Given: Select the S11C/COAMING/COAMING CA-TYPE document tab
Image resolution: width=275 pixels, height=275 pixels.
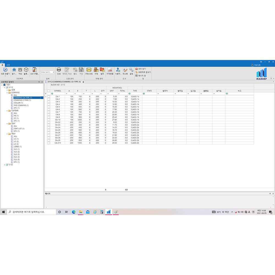Looking at the screenshot, I should (64, 82).
